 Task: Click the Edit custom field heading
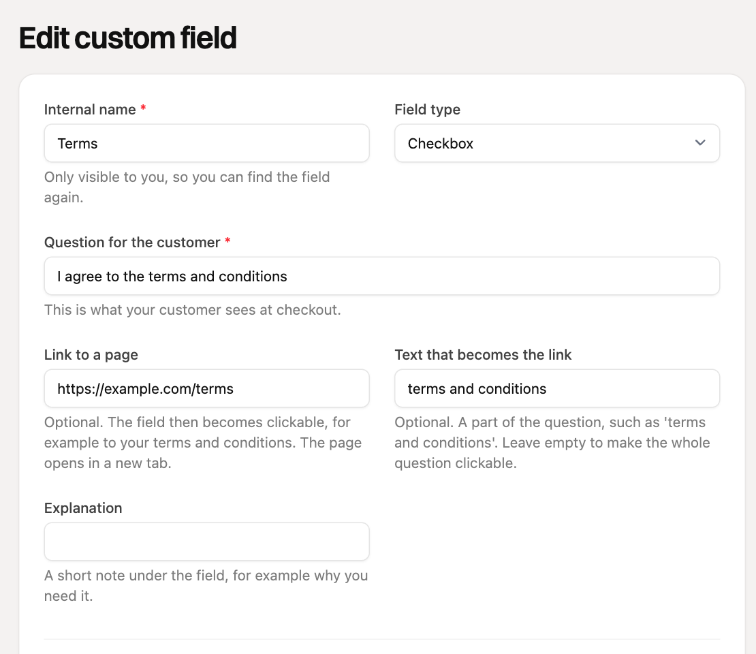coord(128,38)
